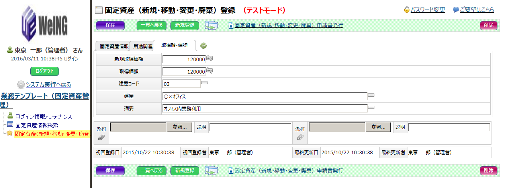
Task: Expand the picker button beside 建屋 field
Action: (x=371, y=95)
